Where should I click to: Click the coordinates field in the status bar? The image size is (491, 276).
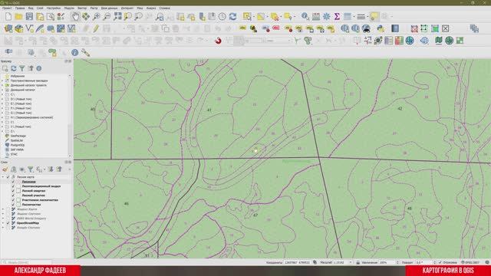[297, 262]
